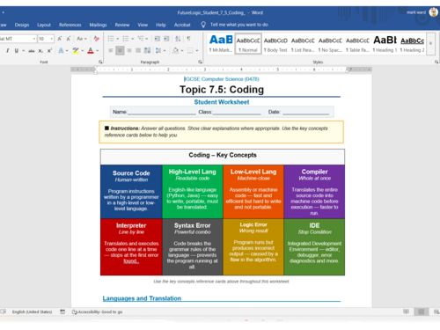440x330 pixels.
Task: Open font name dropdown
Action: point(34,39)
